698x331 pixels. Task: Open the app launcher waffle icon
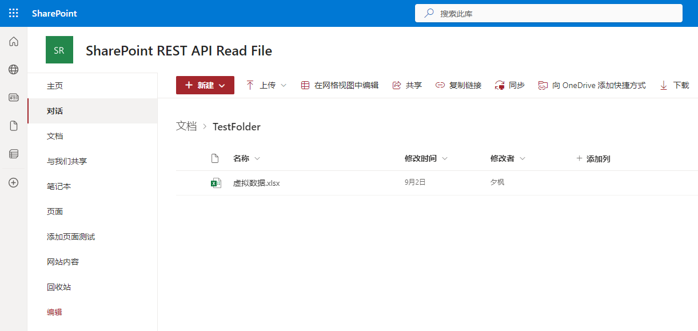click(14, 13)
